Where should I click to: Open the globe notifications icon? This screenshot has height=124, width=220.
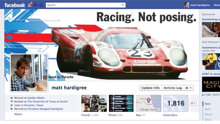[41, 5]
